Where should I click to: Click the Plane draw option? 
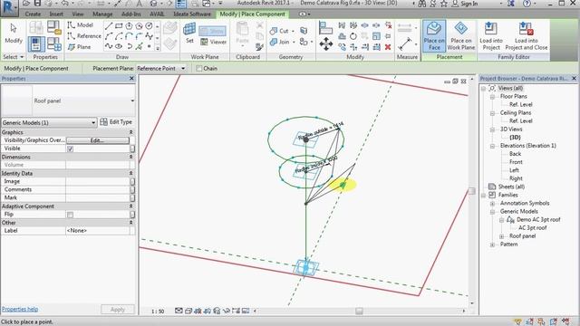coord(80,47)
